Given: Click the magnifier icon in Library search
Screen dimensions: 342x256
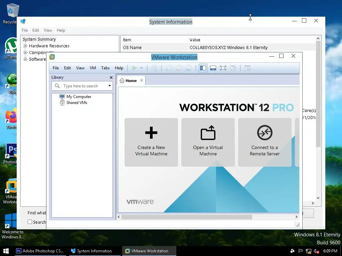Looking at the screenshot, I should coord(57,86).
